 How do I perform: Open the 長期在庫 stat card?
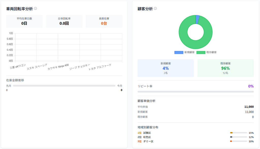104,21
